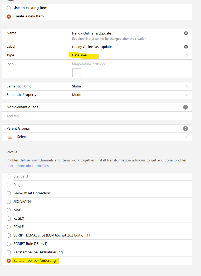
Task: Select the Create a new Item option
Action: click(x=9, y=16)
